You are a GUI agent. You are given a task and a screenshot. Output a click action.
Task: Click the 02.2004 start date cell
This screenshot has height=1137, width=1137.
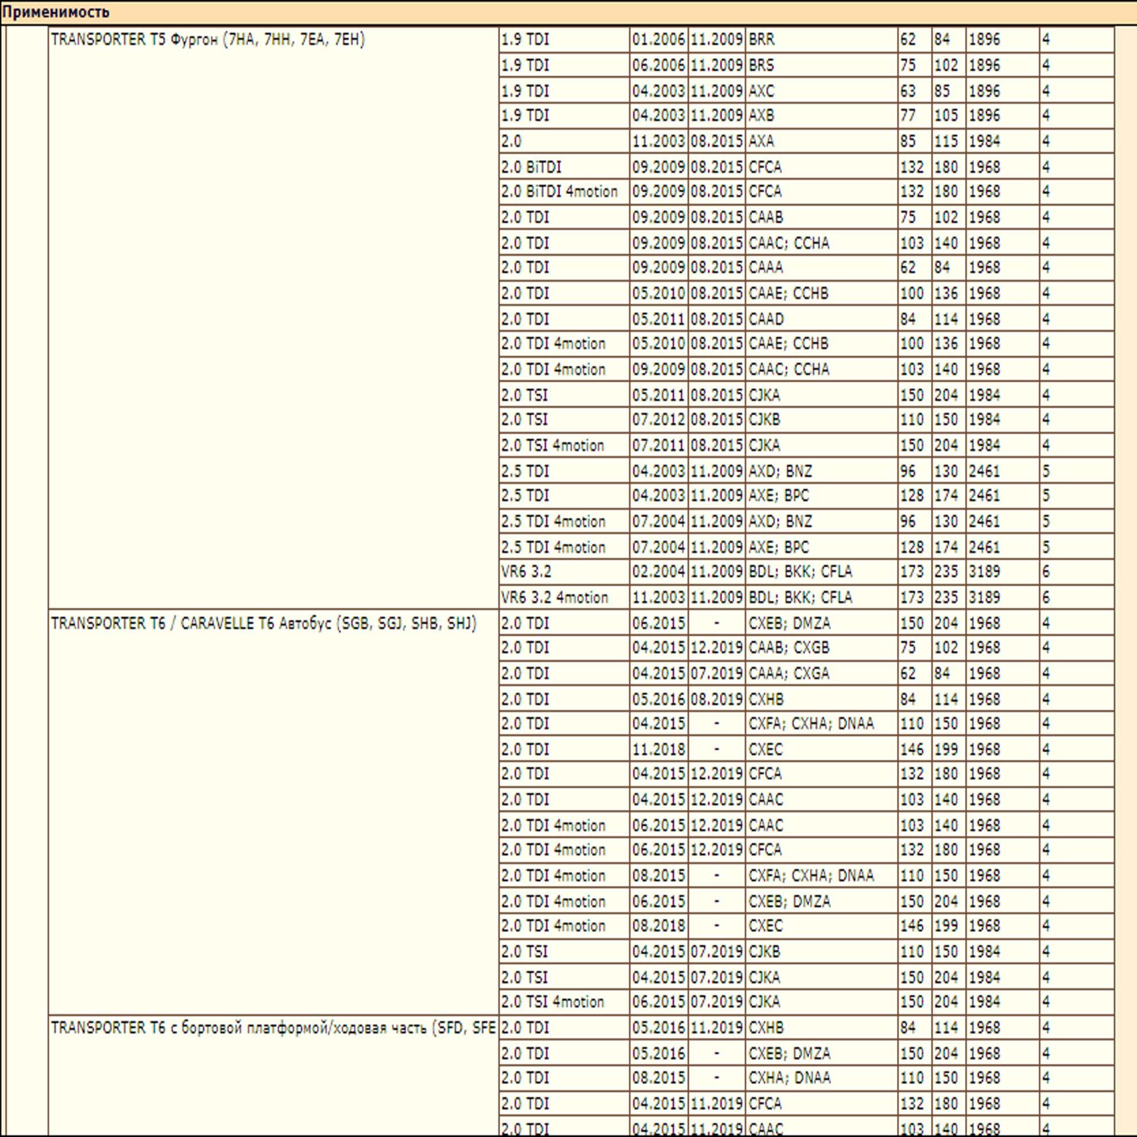pos(659,571)
